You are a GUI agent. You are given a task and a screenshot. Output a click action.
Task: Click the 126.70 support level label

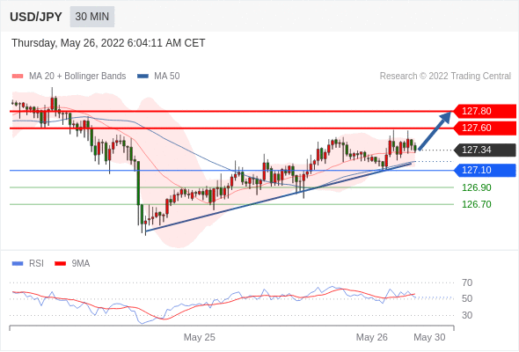click(477, 204)
